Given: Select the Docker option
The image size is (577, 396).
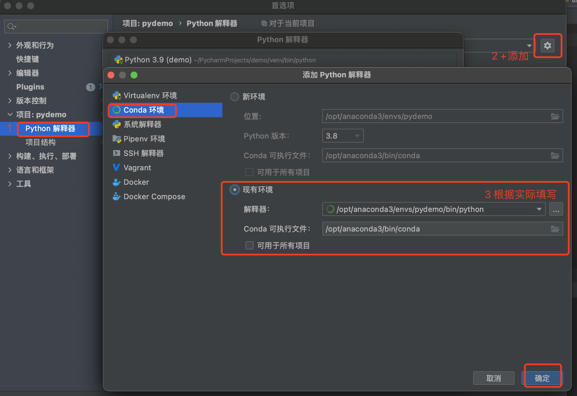Looking at the screenshot, I should (136, 182).
